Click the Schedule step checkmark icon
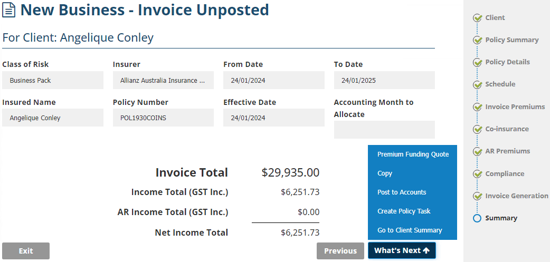The height and width of the screenshot is (262, 550). (478, 84)
